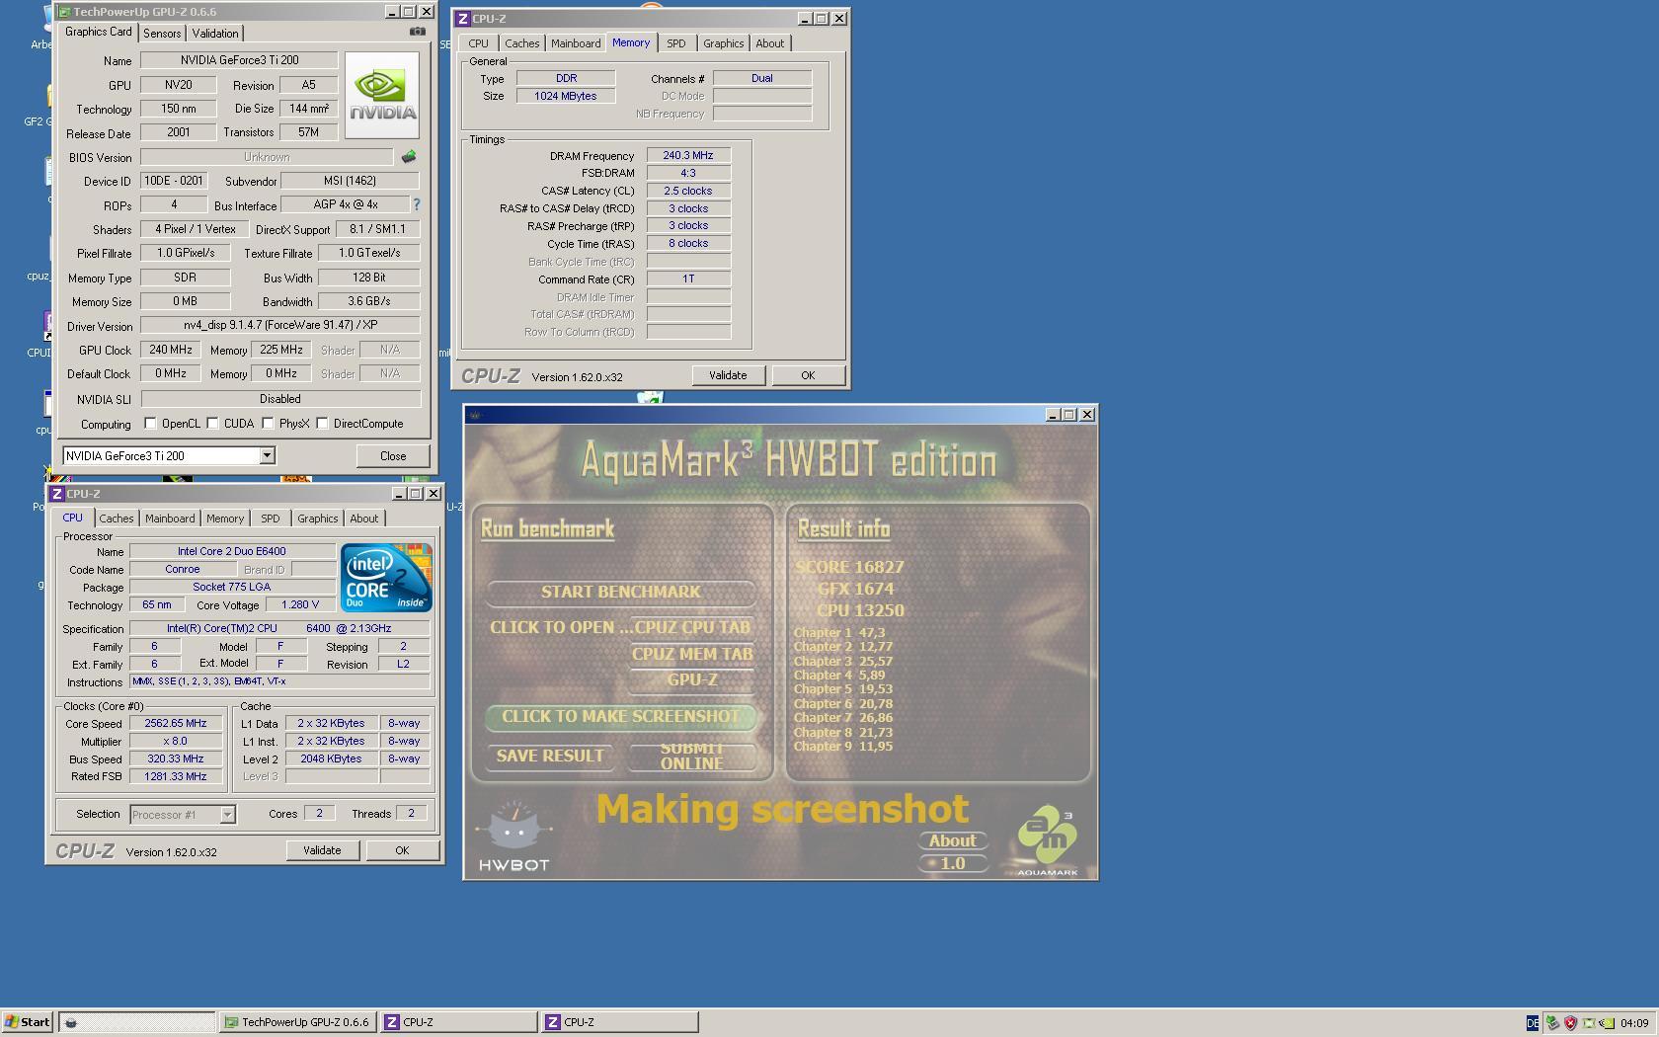The width and height of the screenshot is (1659, 1037).
Task: Open the Processor #1 selection dropdown
Action: tap(227, 815)
